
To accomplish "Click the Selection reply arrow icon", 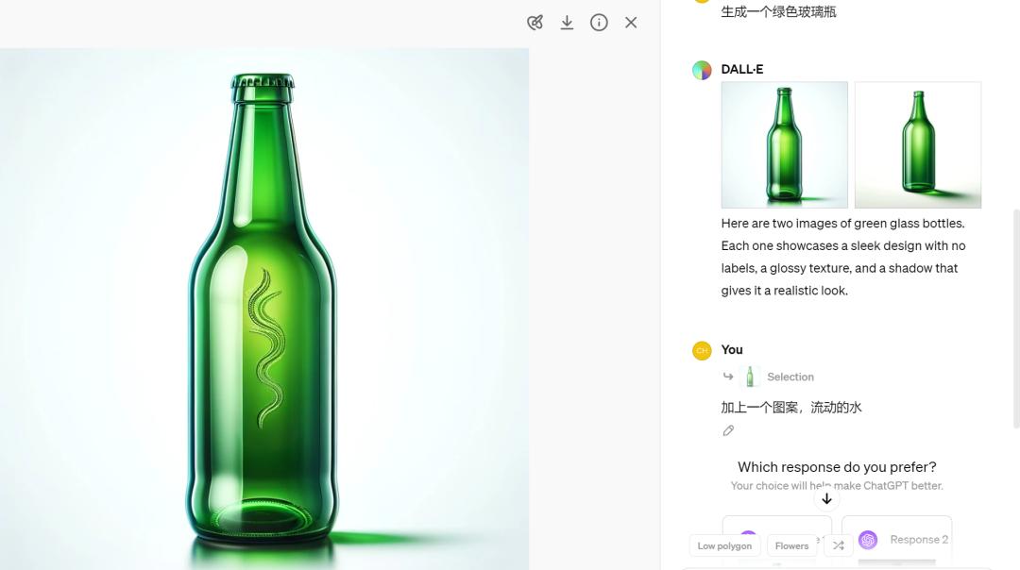I will tap(728, 377).
